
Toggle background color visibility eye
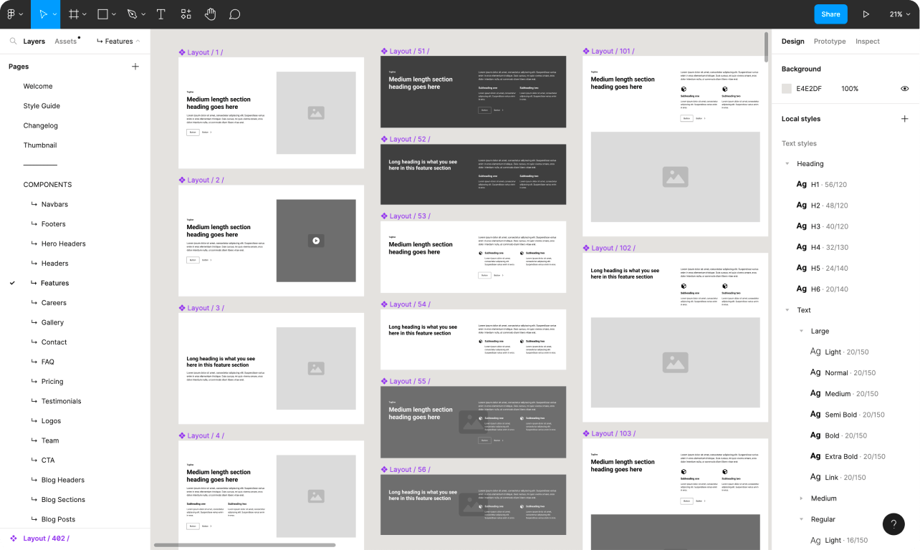[x=904, y=89]
